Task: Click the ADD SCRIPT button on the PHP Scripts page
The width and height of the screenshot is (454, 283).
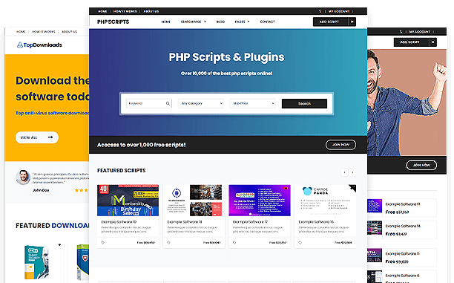Action: (330, 22)
